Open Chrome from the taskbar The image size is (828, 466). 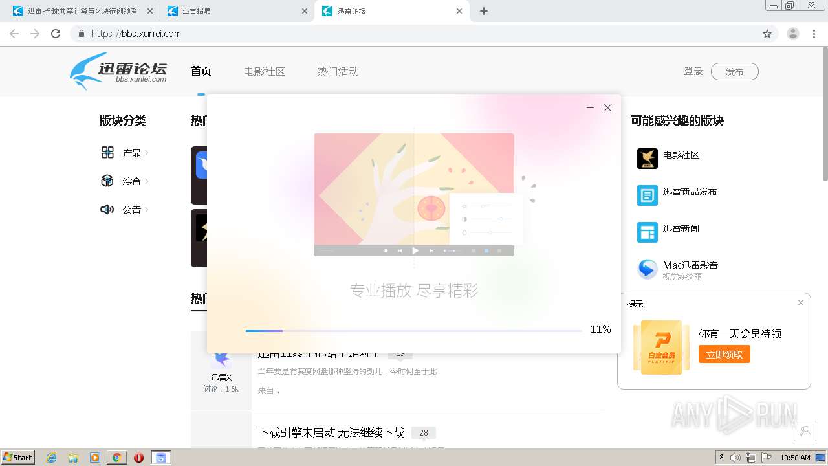[116, 458]
